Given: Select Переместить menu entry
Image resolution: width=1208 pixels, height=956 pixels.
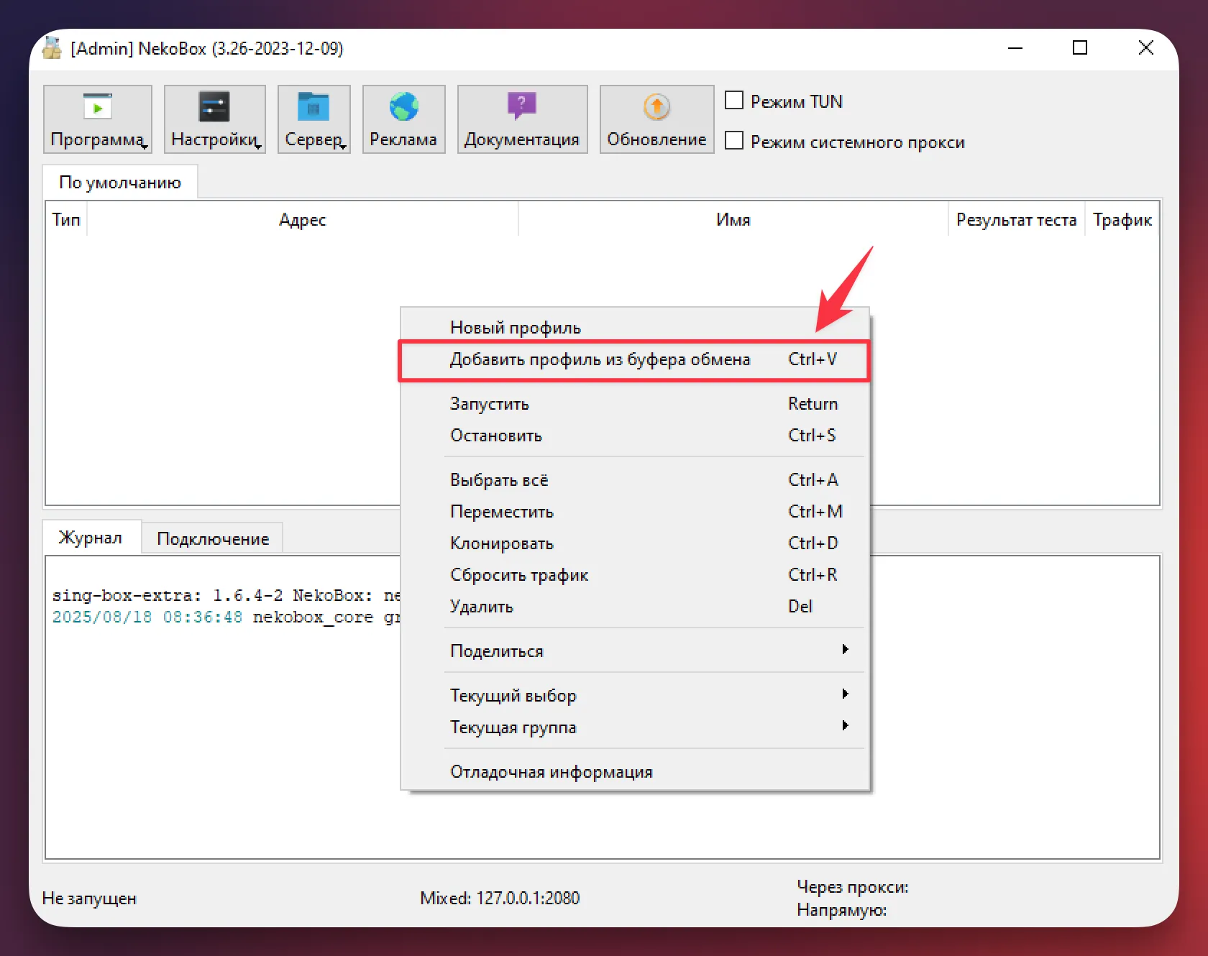Looking at the screenshot, I should tap(635, 511).
